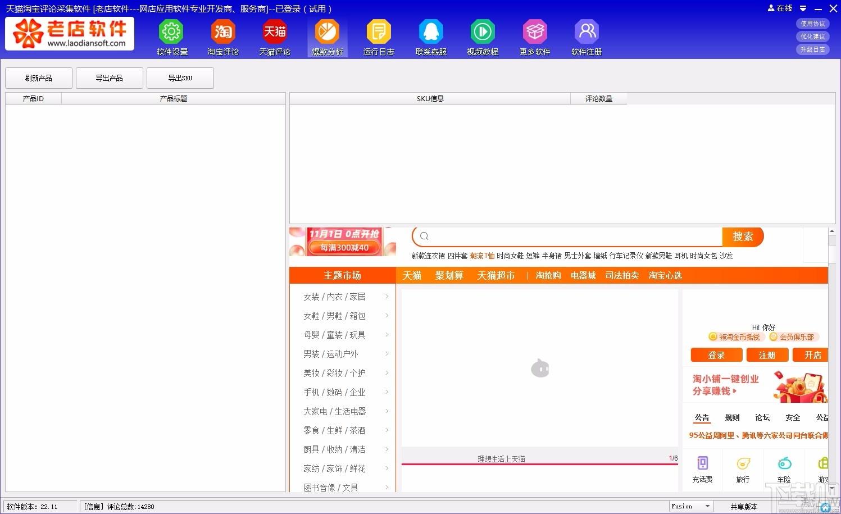Click 淘小铺一键创业 banner

click(756, 385)
